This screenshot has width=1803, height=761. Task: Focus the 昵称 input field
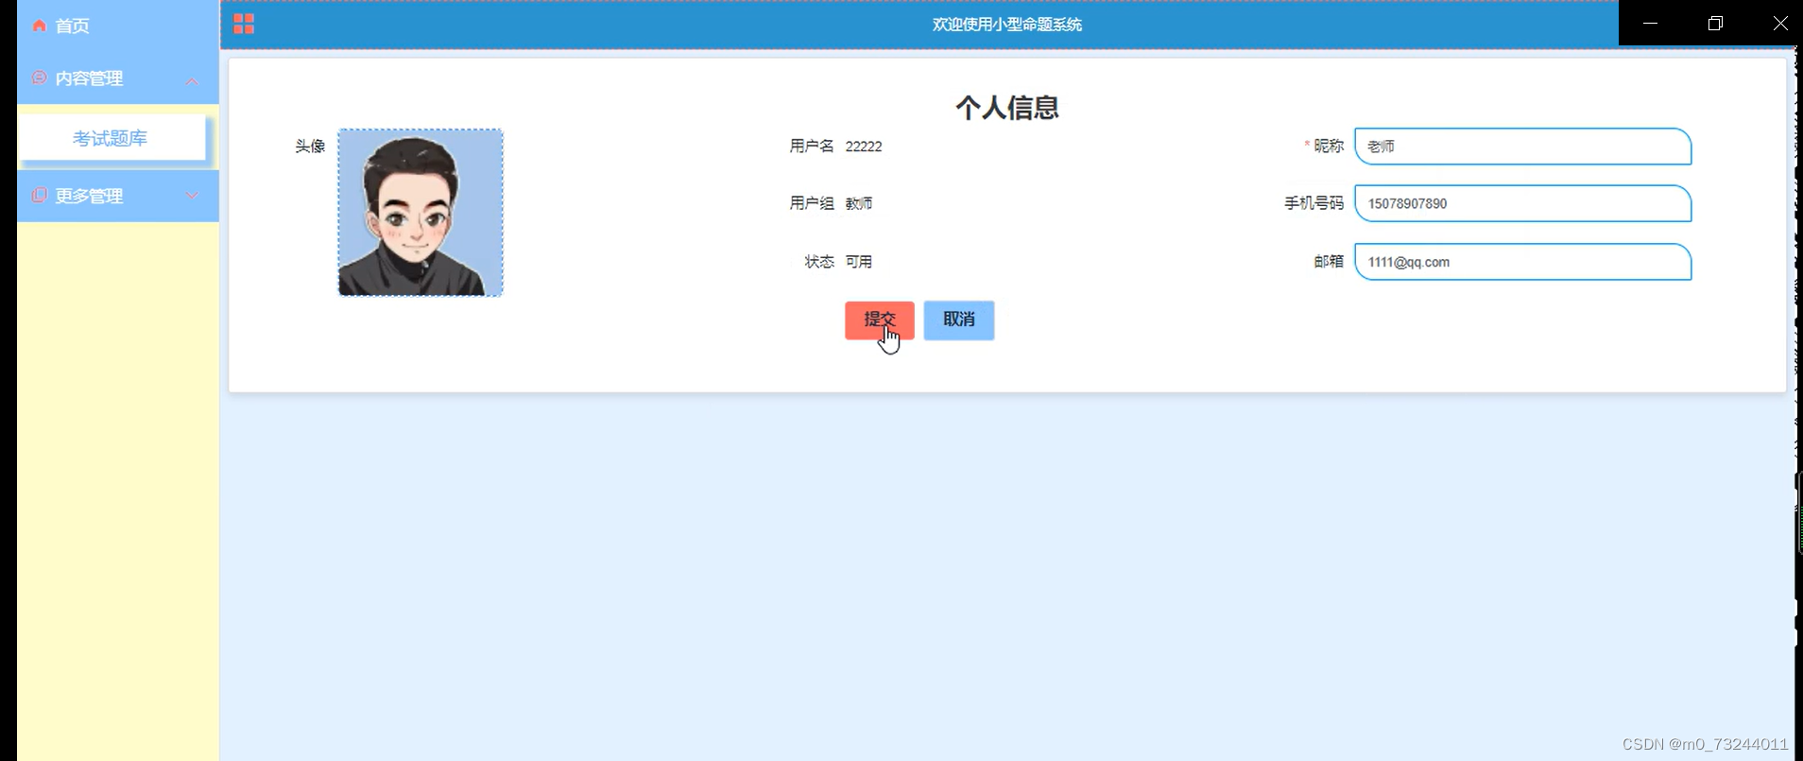pos(1523,147)
